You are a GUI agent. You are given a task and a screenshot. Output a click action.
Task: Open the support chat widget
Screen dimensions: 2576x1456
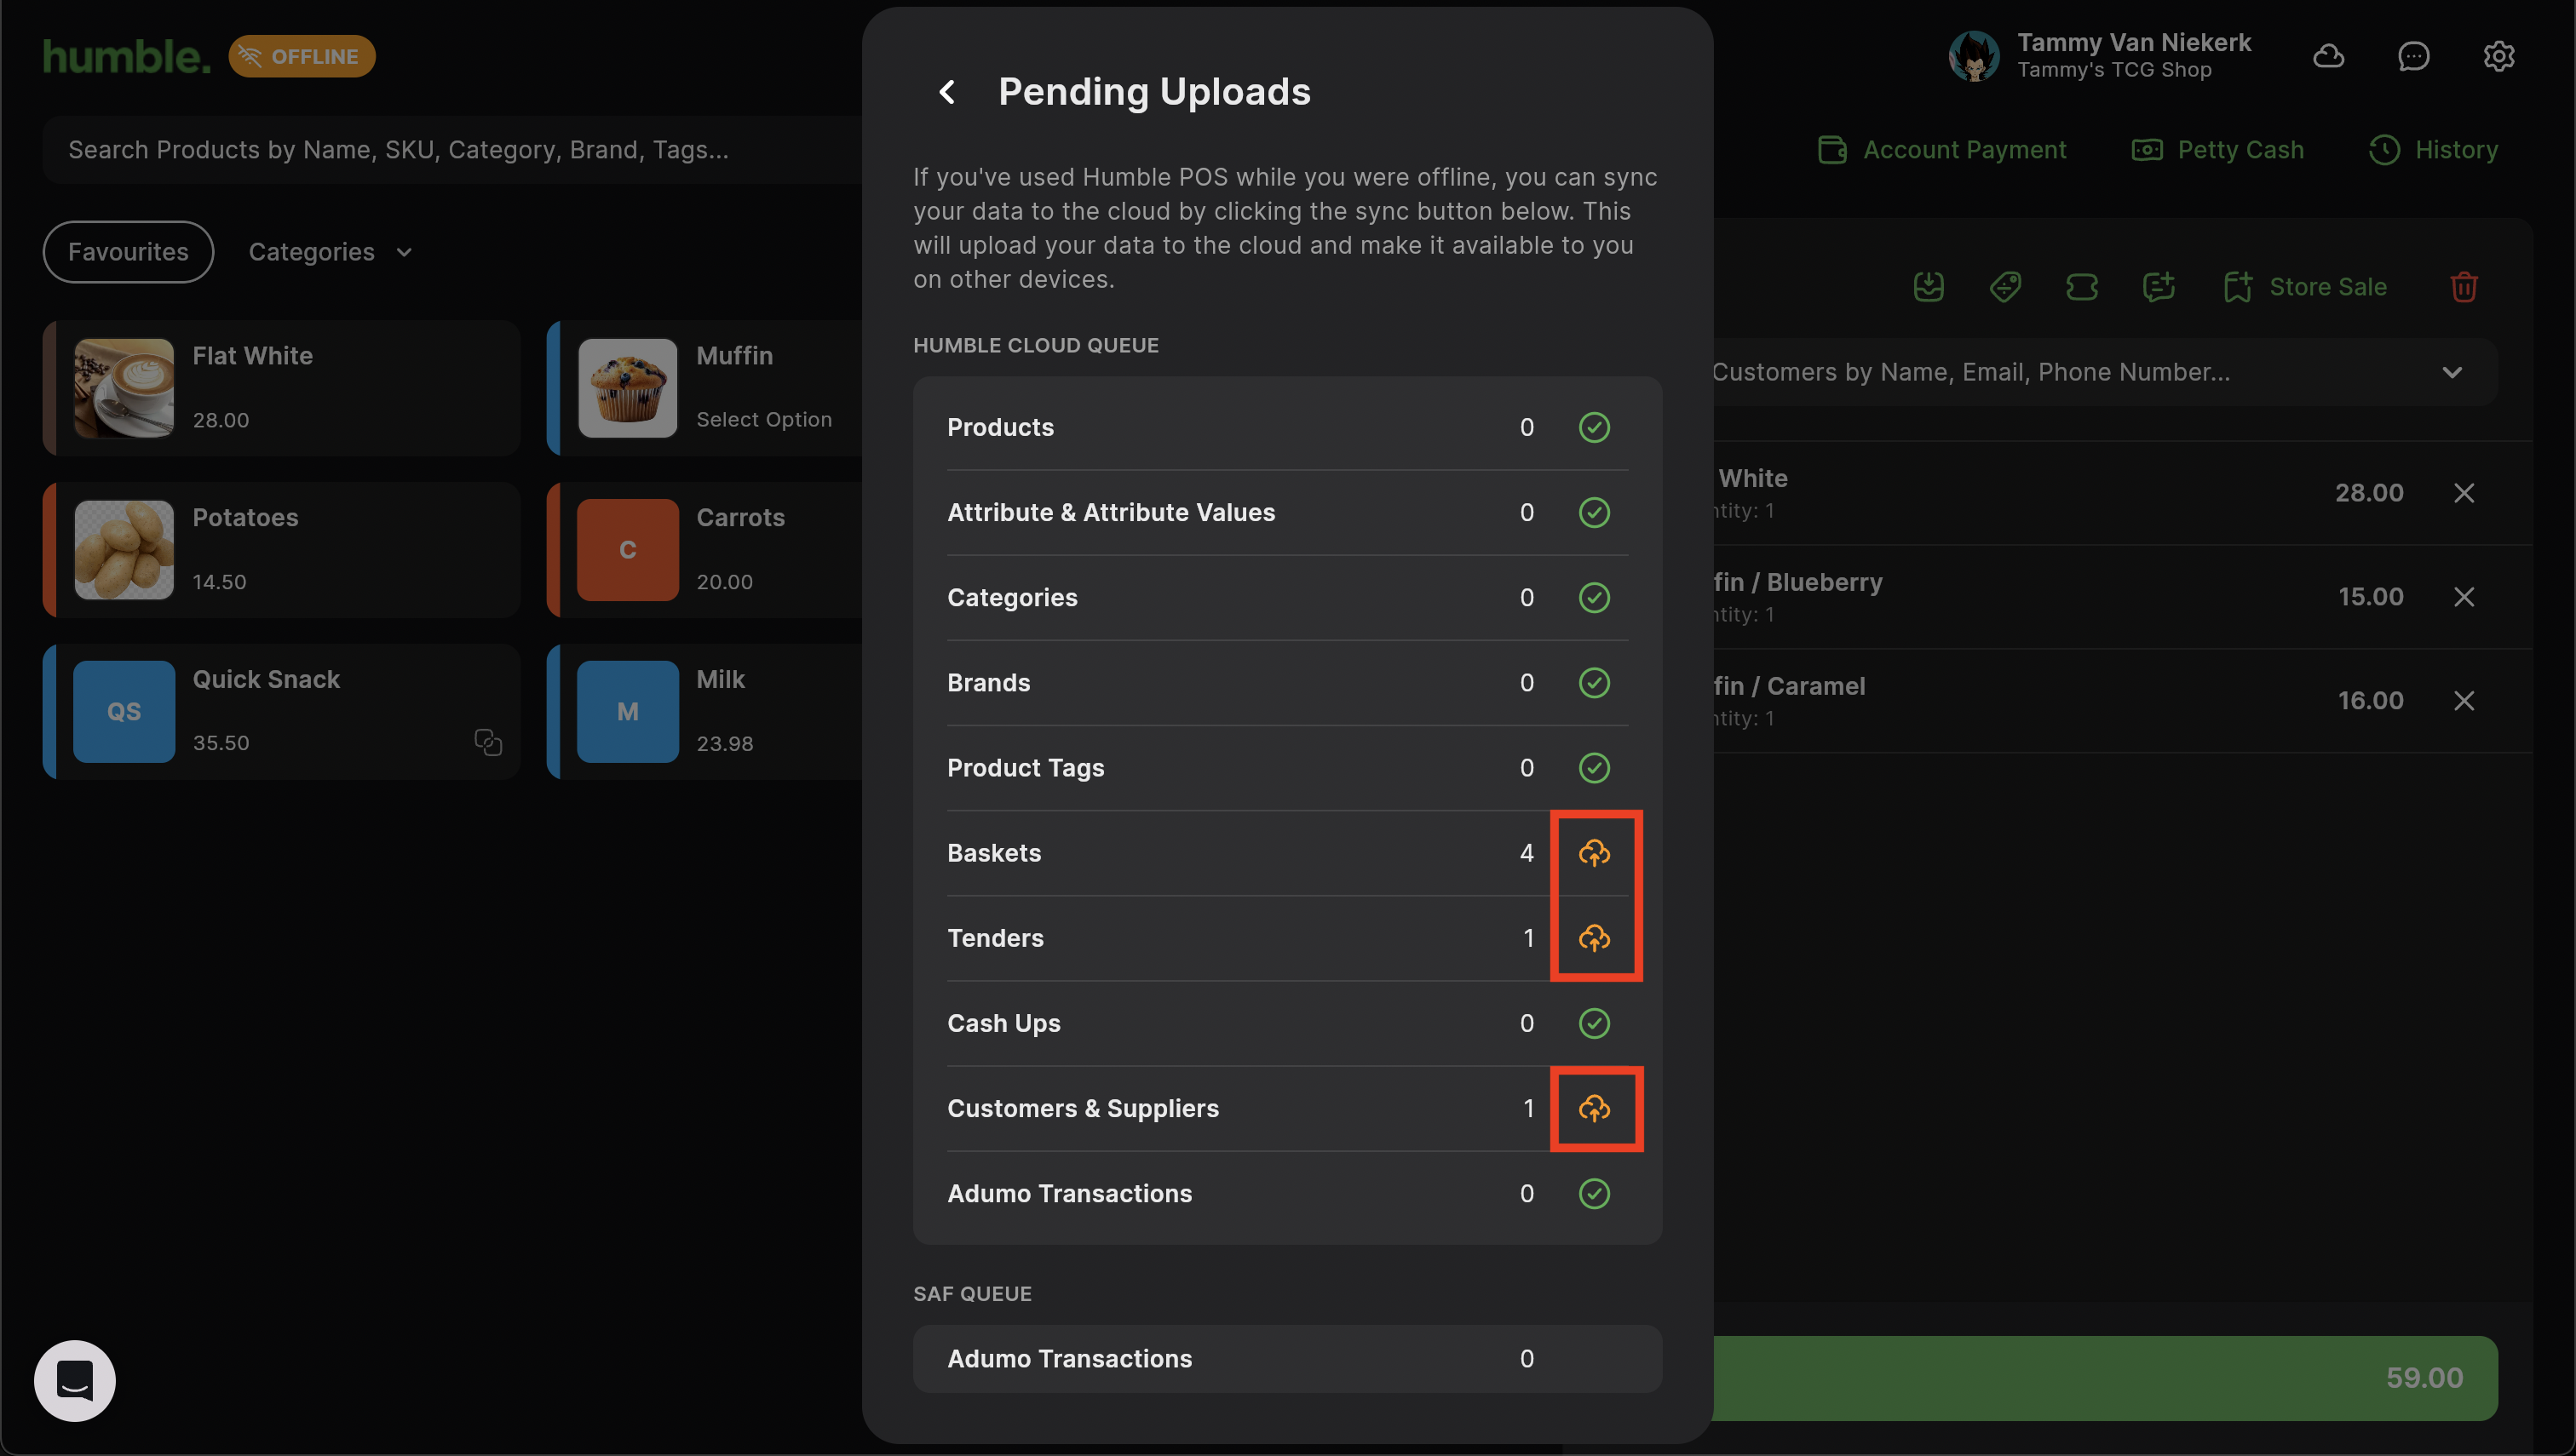pos(75,1380)
